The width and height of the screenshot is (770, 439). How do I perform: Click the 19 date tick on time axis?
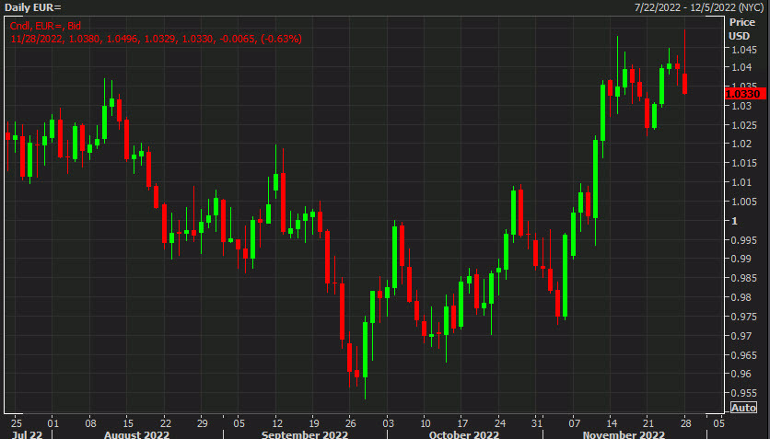pos(314,422)
